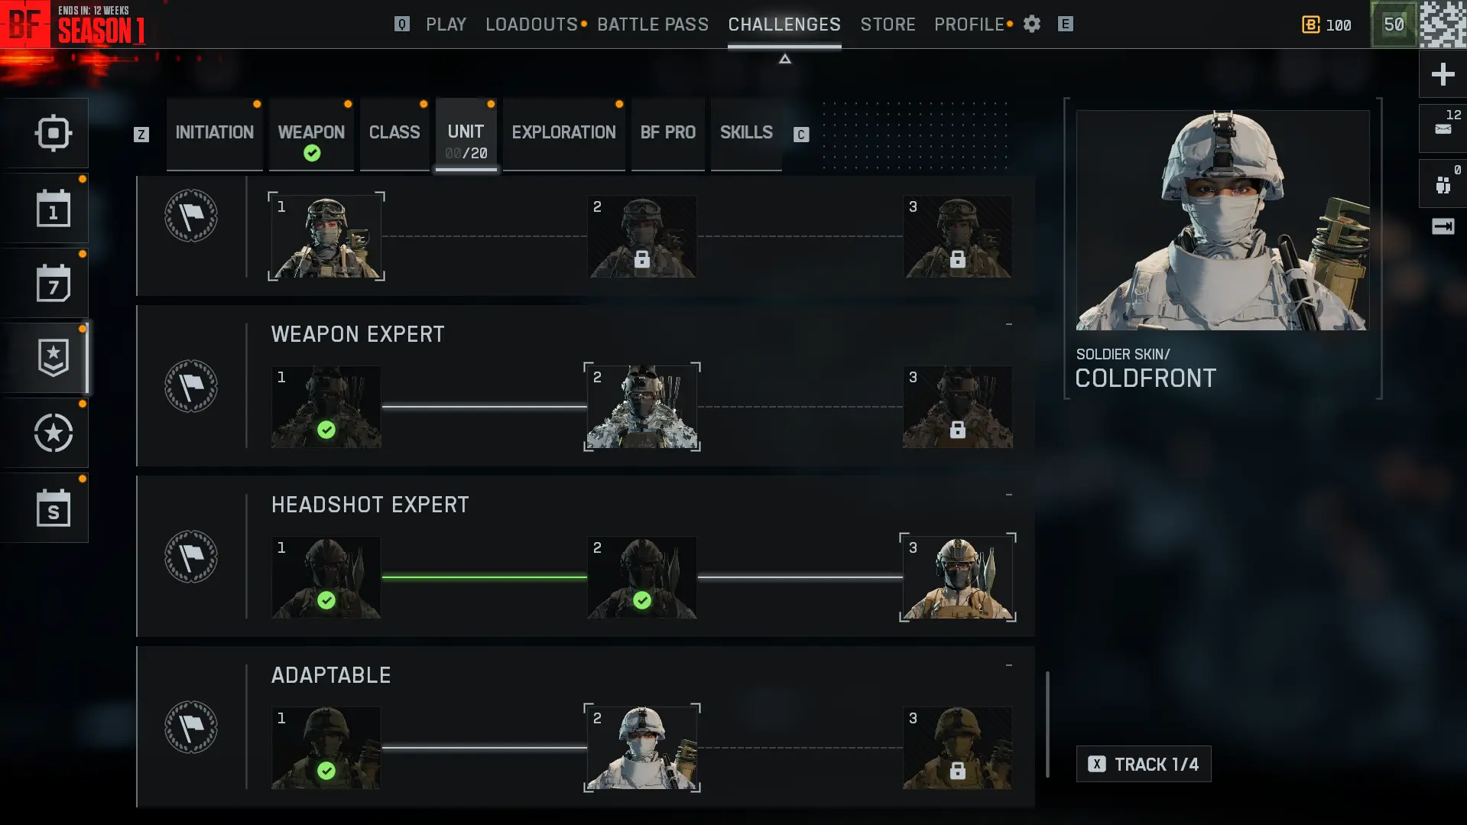Open the squad members icon on right
This screenshot has width=1467, height=825.
[1443, 184]
